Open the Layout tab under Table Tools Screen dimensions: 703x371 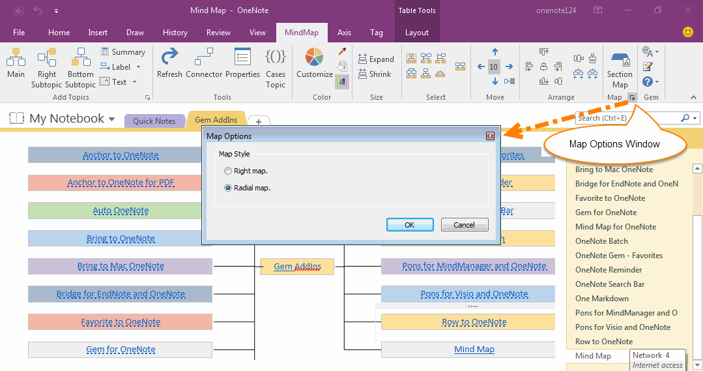[417, 33]
